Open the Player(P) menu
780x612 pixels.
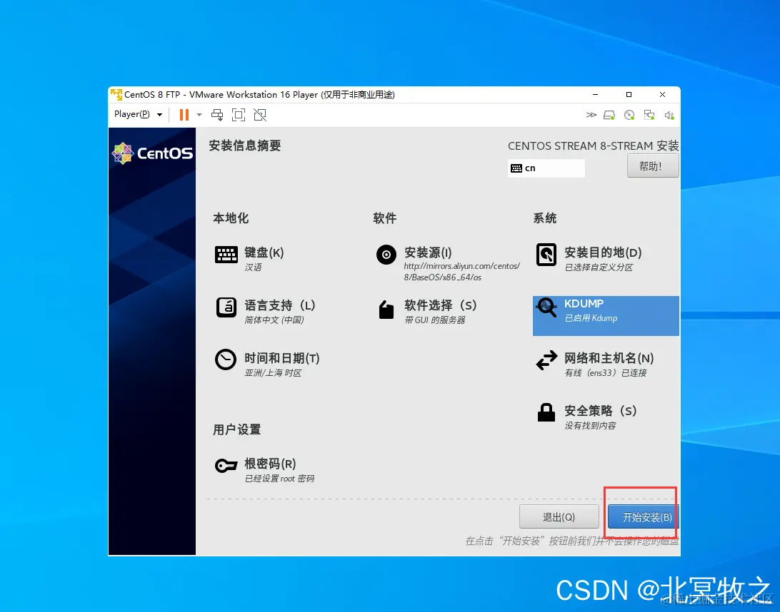(x=138, y=114)
